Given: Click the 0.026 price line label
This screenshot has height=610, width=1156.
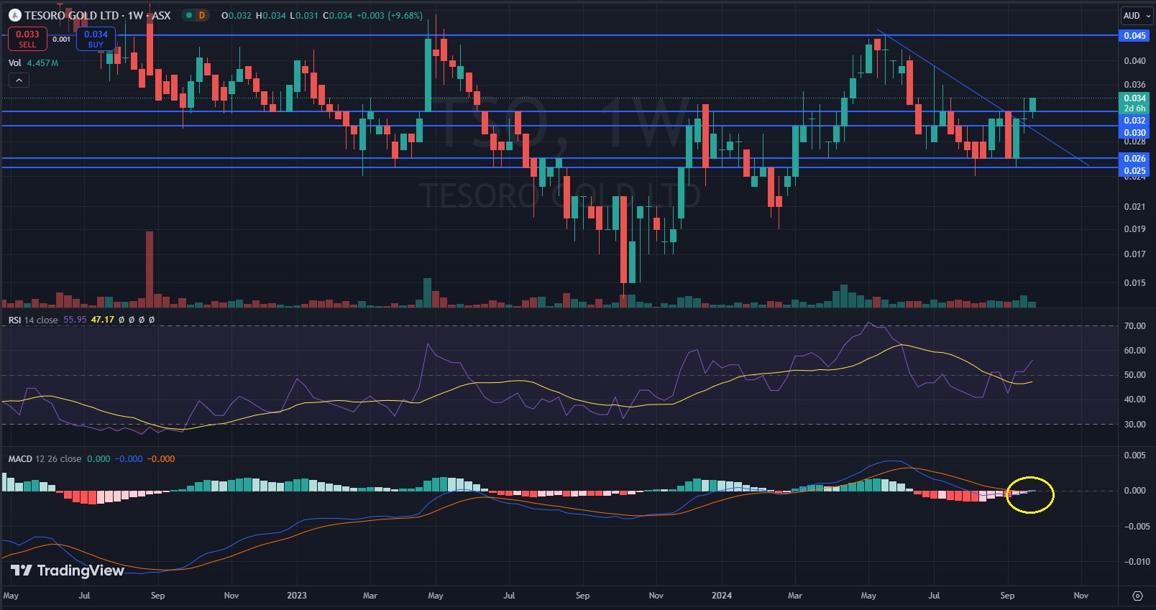Looking at the screenshot, I should pos(1134,158).
